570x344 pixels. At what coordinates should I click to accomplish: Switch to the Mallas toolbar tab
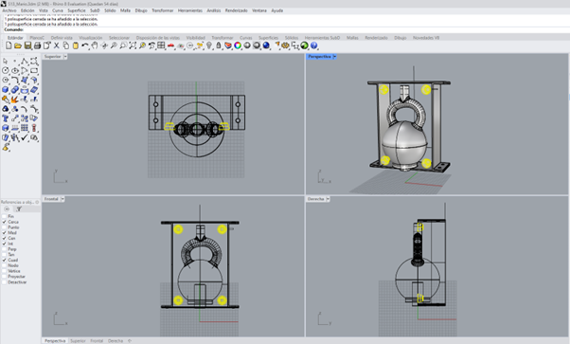coord(352,38)
